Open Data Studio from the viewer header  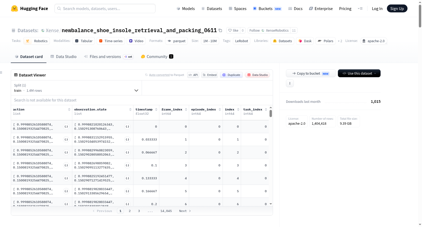click(257, 75)
